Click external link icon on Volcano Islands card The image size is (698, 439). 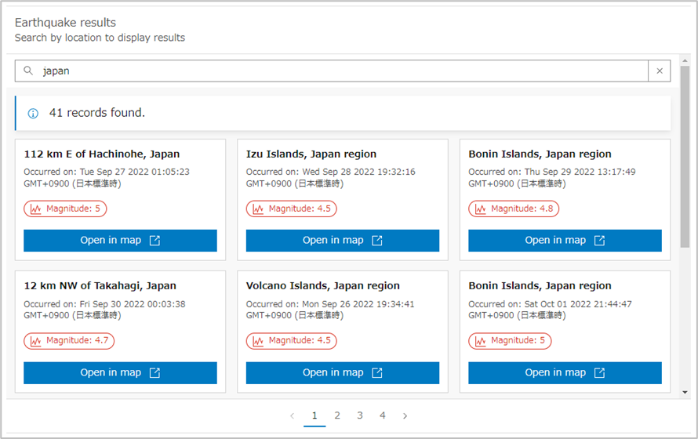[376, 373]
